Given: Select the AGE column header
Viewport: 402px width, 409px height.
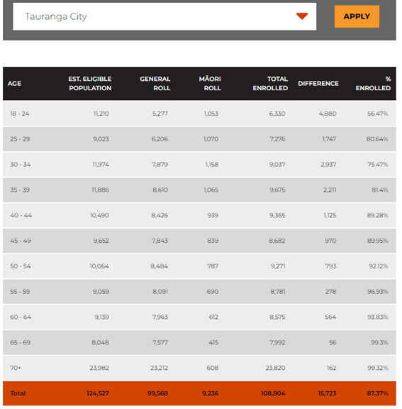Looking at the screenshot, I should (14, 84).
